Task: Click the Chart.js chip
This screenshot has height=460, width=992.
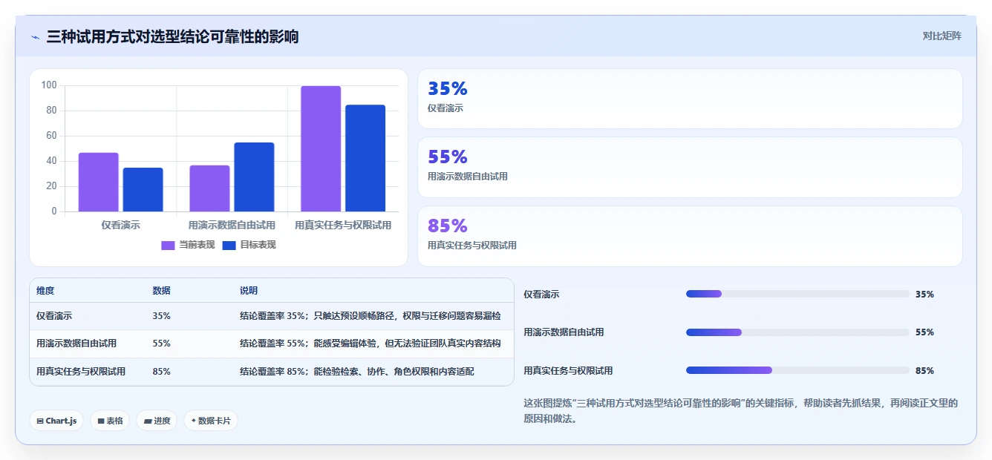Action: (57, 421)
